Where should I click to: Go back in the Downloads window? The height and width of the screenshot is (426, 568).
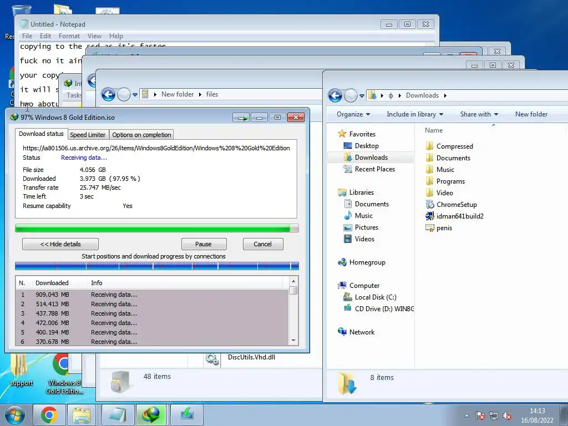point(335,95)
